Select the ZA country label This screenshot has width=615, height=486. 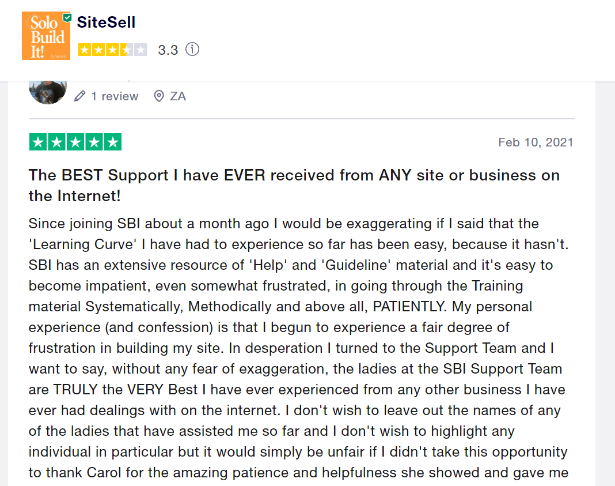coord(178,96)
